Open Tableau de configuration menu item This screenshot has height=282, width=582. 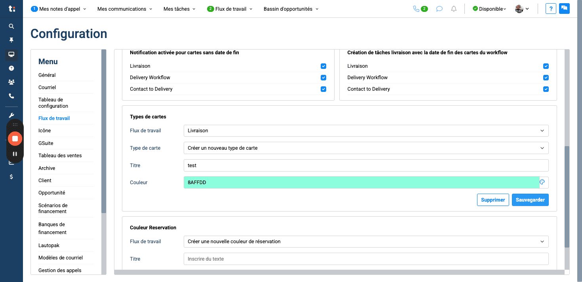[53, 103]
